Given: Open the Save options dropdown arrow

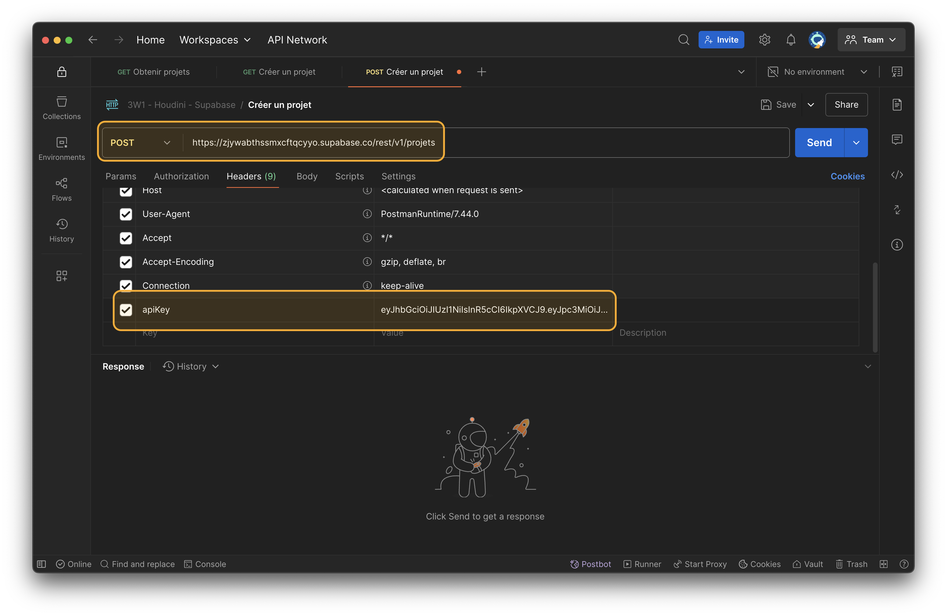Looking at the screenshot, I should pyautogui.click(x=811, y=105).
